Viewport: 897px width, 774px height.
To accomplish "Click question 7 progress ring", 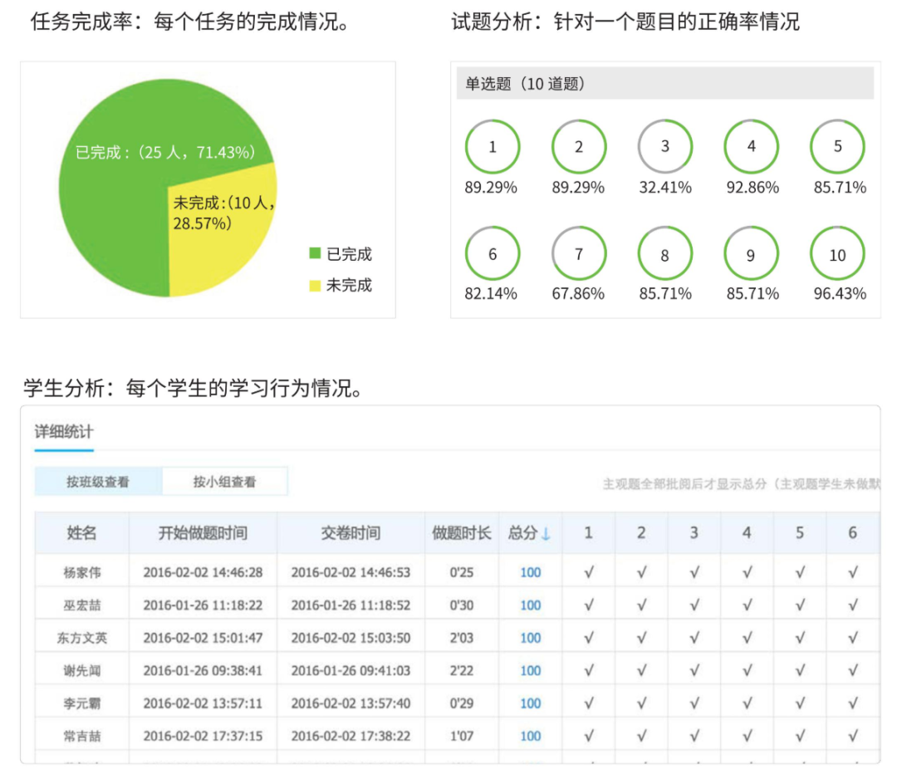I will [578, 252].
